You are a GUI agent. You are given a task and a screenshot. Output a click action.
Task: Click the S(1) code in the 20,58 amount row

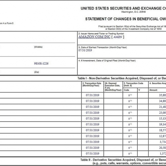coord(130,148)
